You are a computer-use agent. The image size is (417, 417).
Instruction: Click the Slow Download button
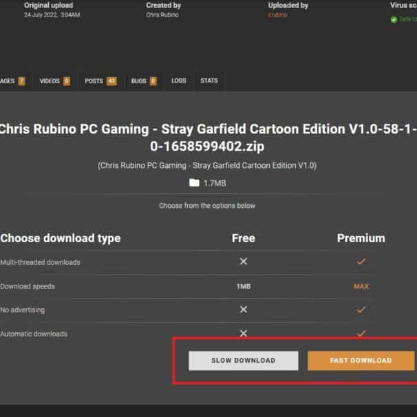pyautogui.click(x=244, y=361)
